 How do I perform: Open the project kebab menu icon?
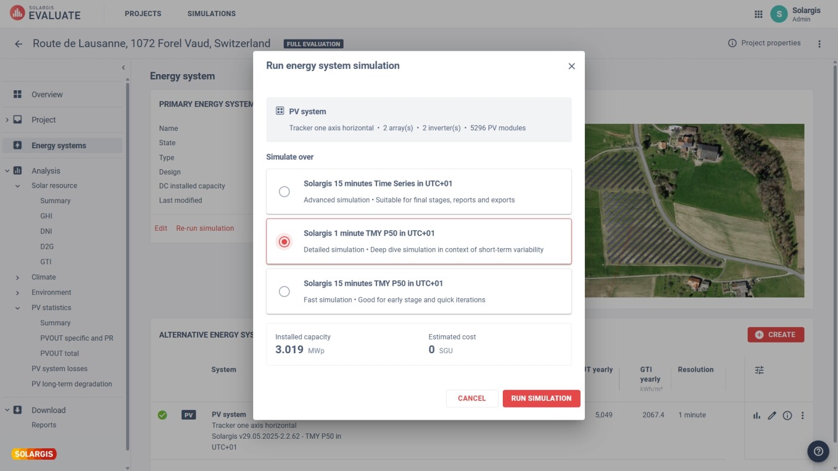tap(819, 44)
